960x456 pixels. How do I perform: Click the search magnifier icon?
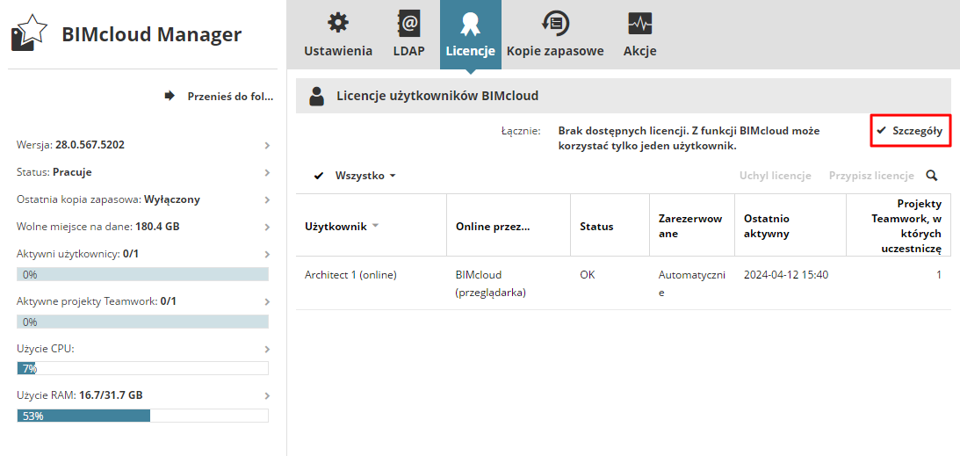932,176
